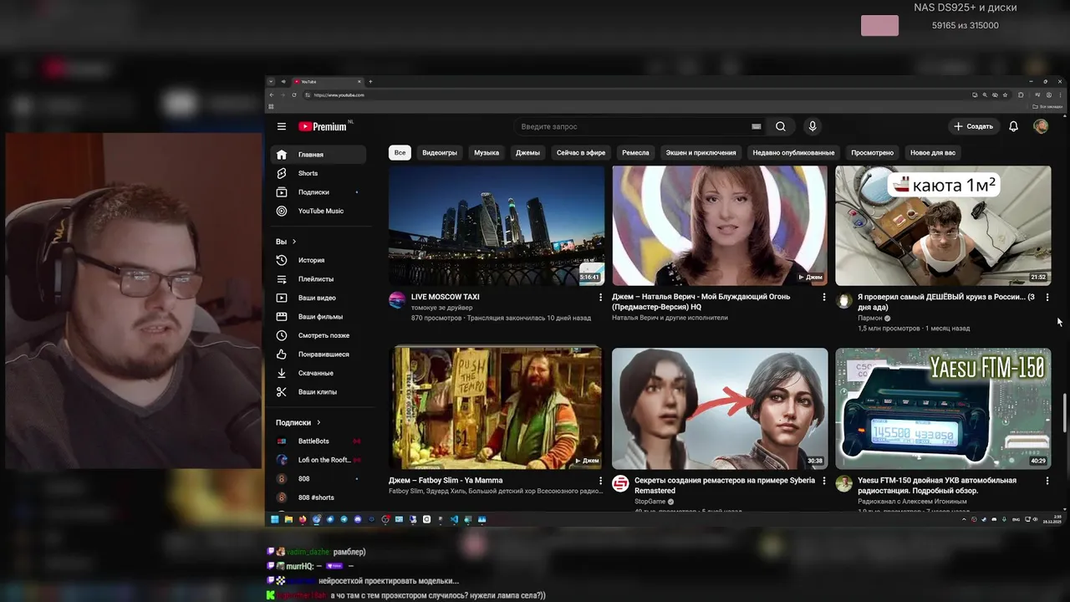Go back using the browser back arrow
The height and width of the screenshot is (602, 1070).
[x=271, y=95]
